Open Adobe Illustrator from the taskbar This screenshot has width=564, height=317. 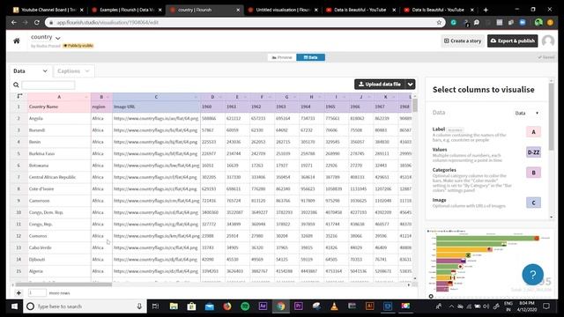369,306
